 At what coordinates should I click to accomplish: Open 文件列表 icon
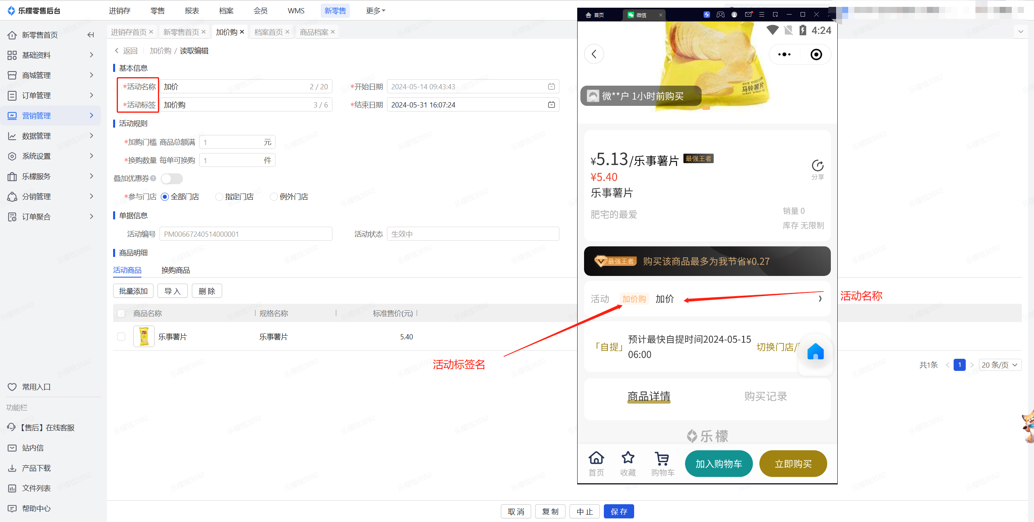coord(12,488)
